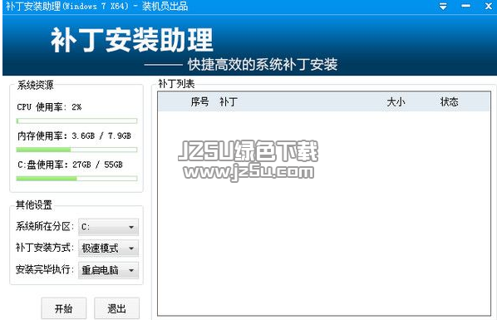Click the 补丁列表 group label
Image resolution: width=497 pixels, height=320 pixels.
click(x=176, y=84)
